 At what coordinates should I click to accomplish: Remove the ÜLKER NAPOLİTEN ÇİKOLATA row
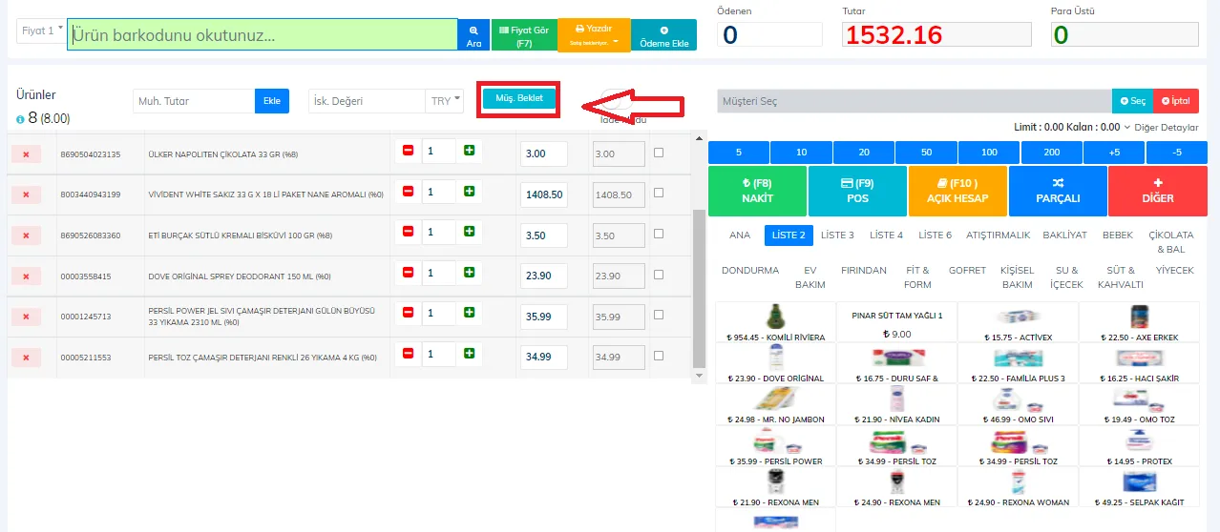[26, 153]
